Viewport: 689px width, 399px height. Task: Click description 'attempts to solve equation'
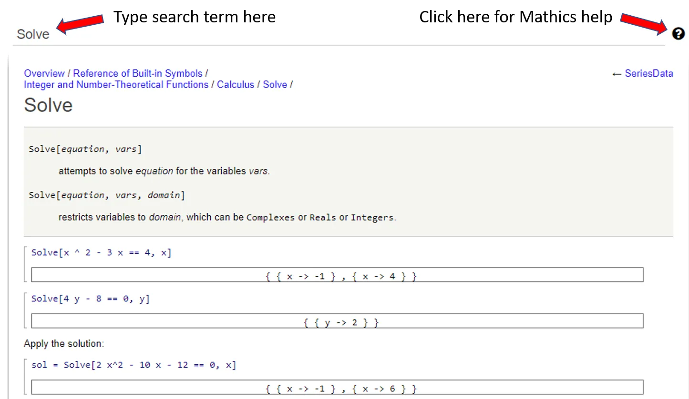pos(164,171)
